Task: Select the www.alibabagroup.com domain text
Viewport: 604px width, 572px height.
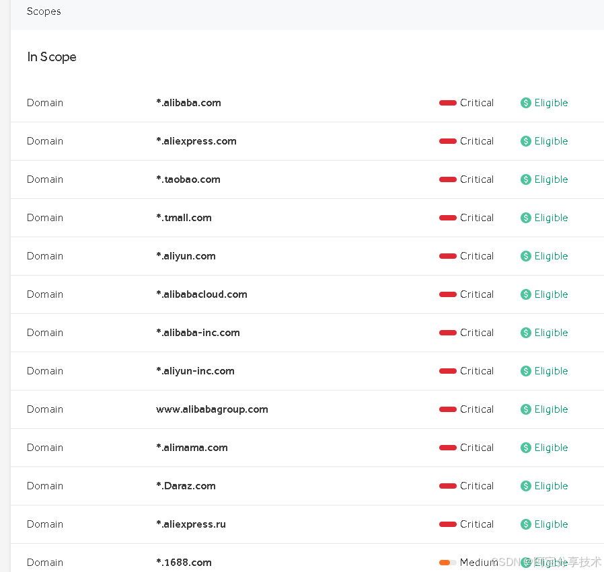Action: pyautogui.click(x=212, y=409)
